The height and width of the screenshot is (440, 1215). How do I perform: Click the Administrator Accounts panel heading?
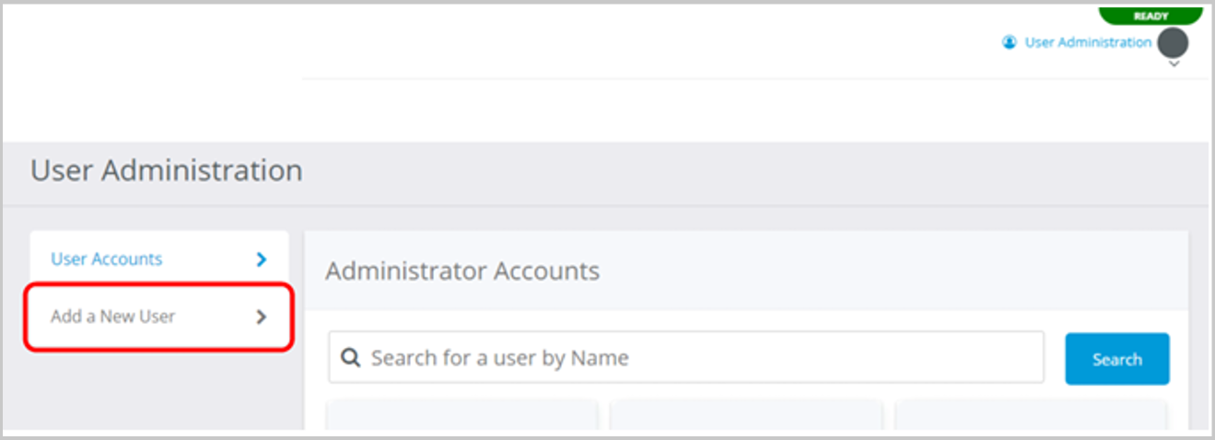click(x=462, y=272)
